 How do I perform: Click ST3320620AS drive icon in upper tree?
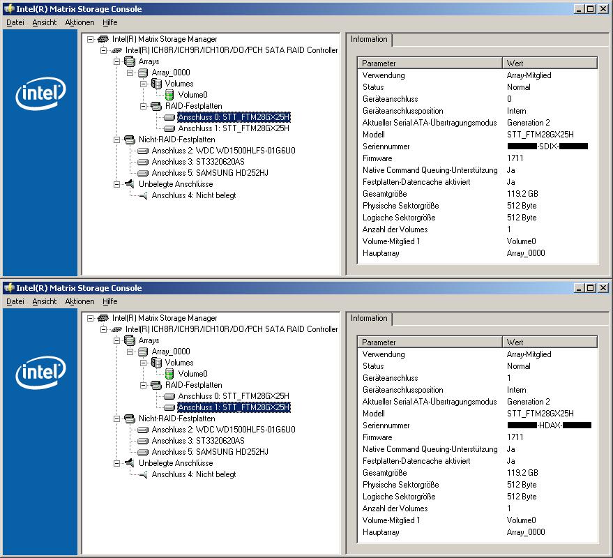point(143,162)
